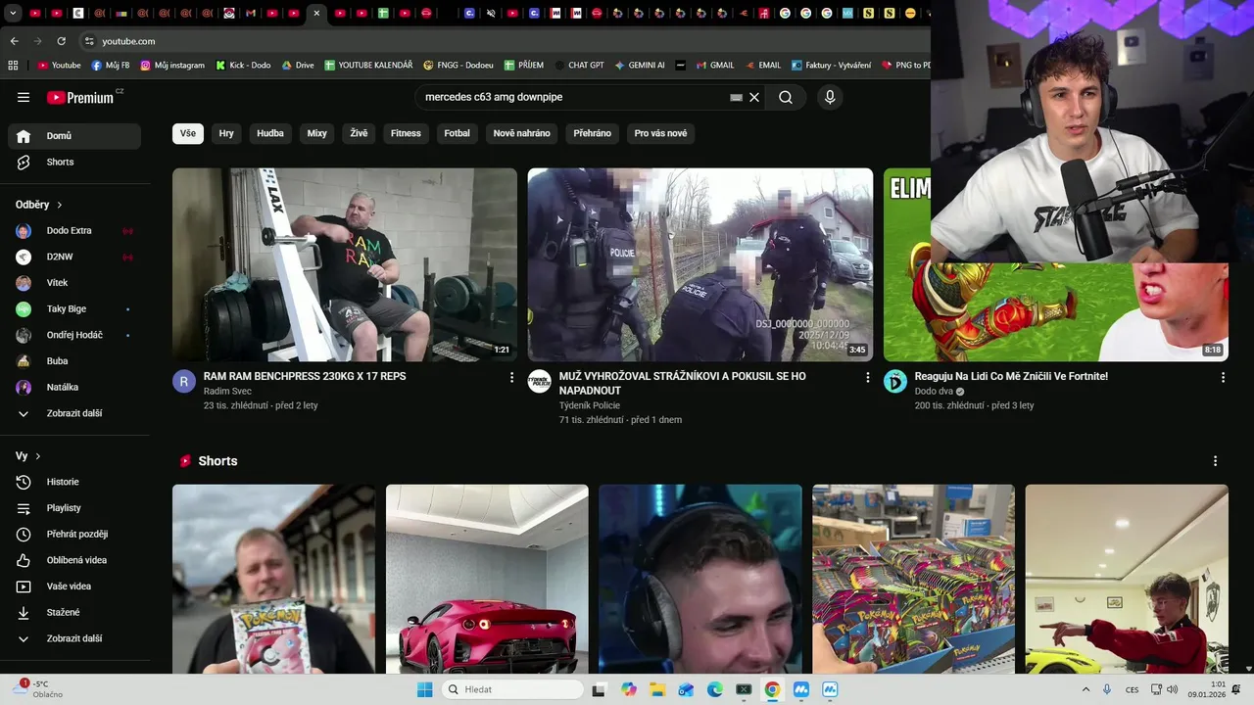Open the Radim Svec channel avatar

pyautogui.click(x=184, y=381)
